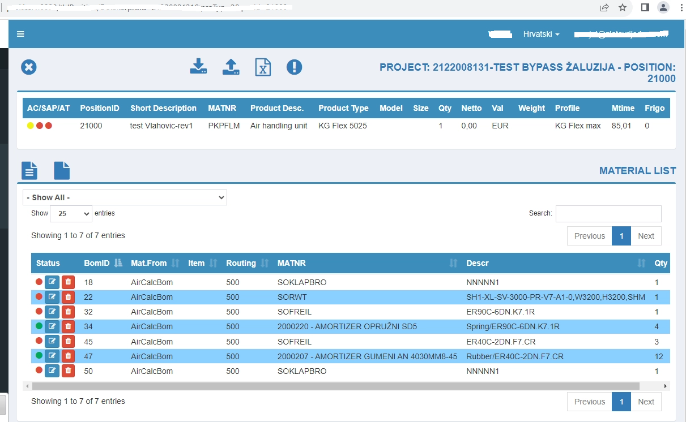
Task: Click the blank document icon above material list
Action: pos(62,170)
